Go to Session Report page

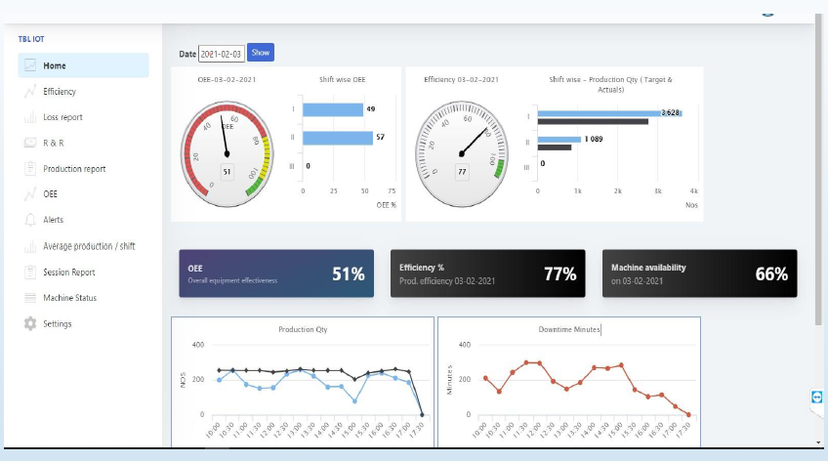point(69,272)
